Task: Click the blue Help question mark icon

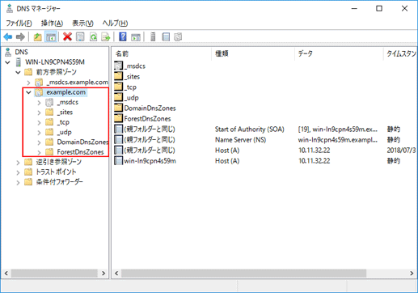Action: tap(123, 36)
